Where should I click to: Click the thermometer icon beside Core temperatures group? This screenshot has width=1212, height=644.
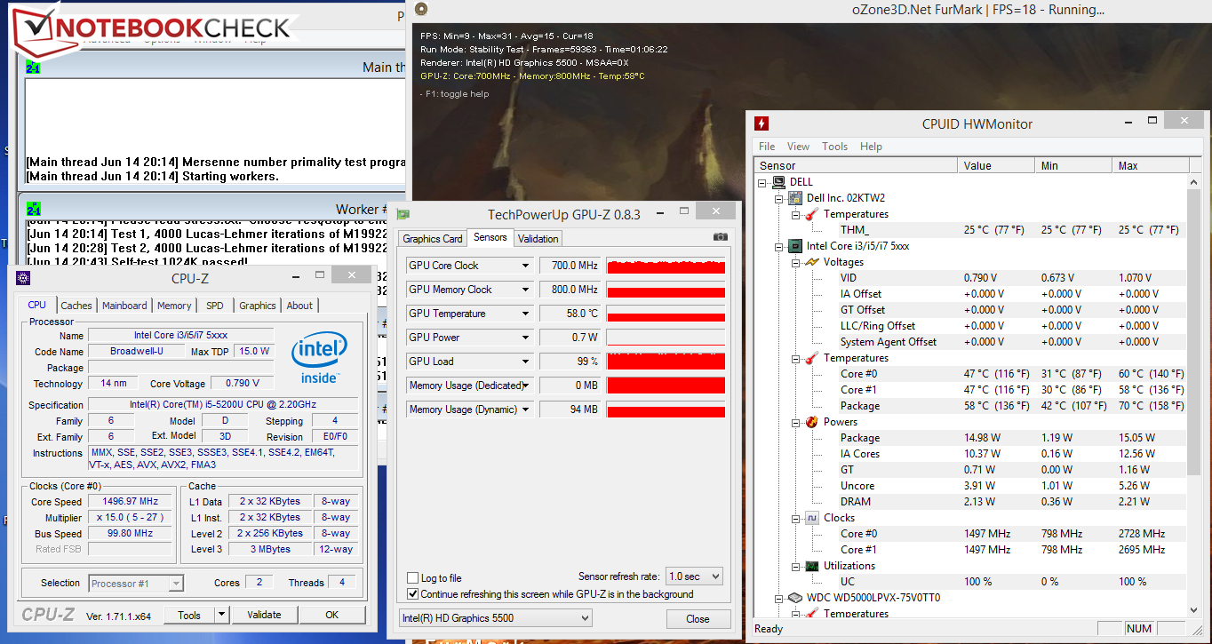811,358
